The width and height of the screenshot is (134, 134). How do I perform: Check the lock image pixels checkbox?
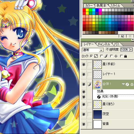(102, 56)
